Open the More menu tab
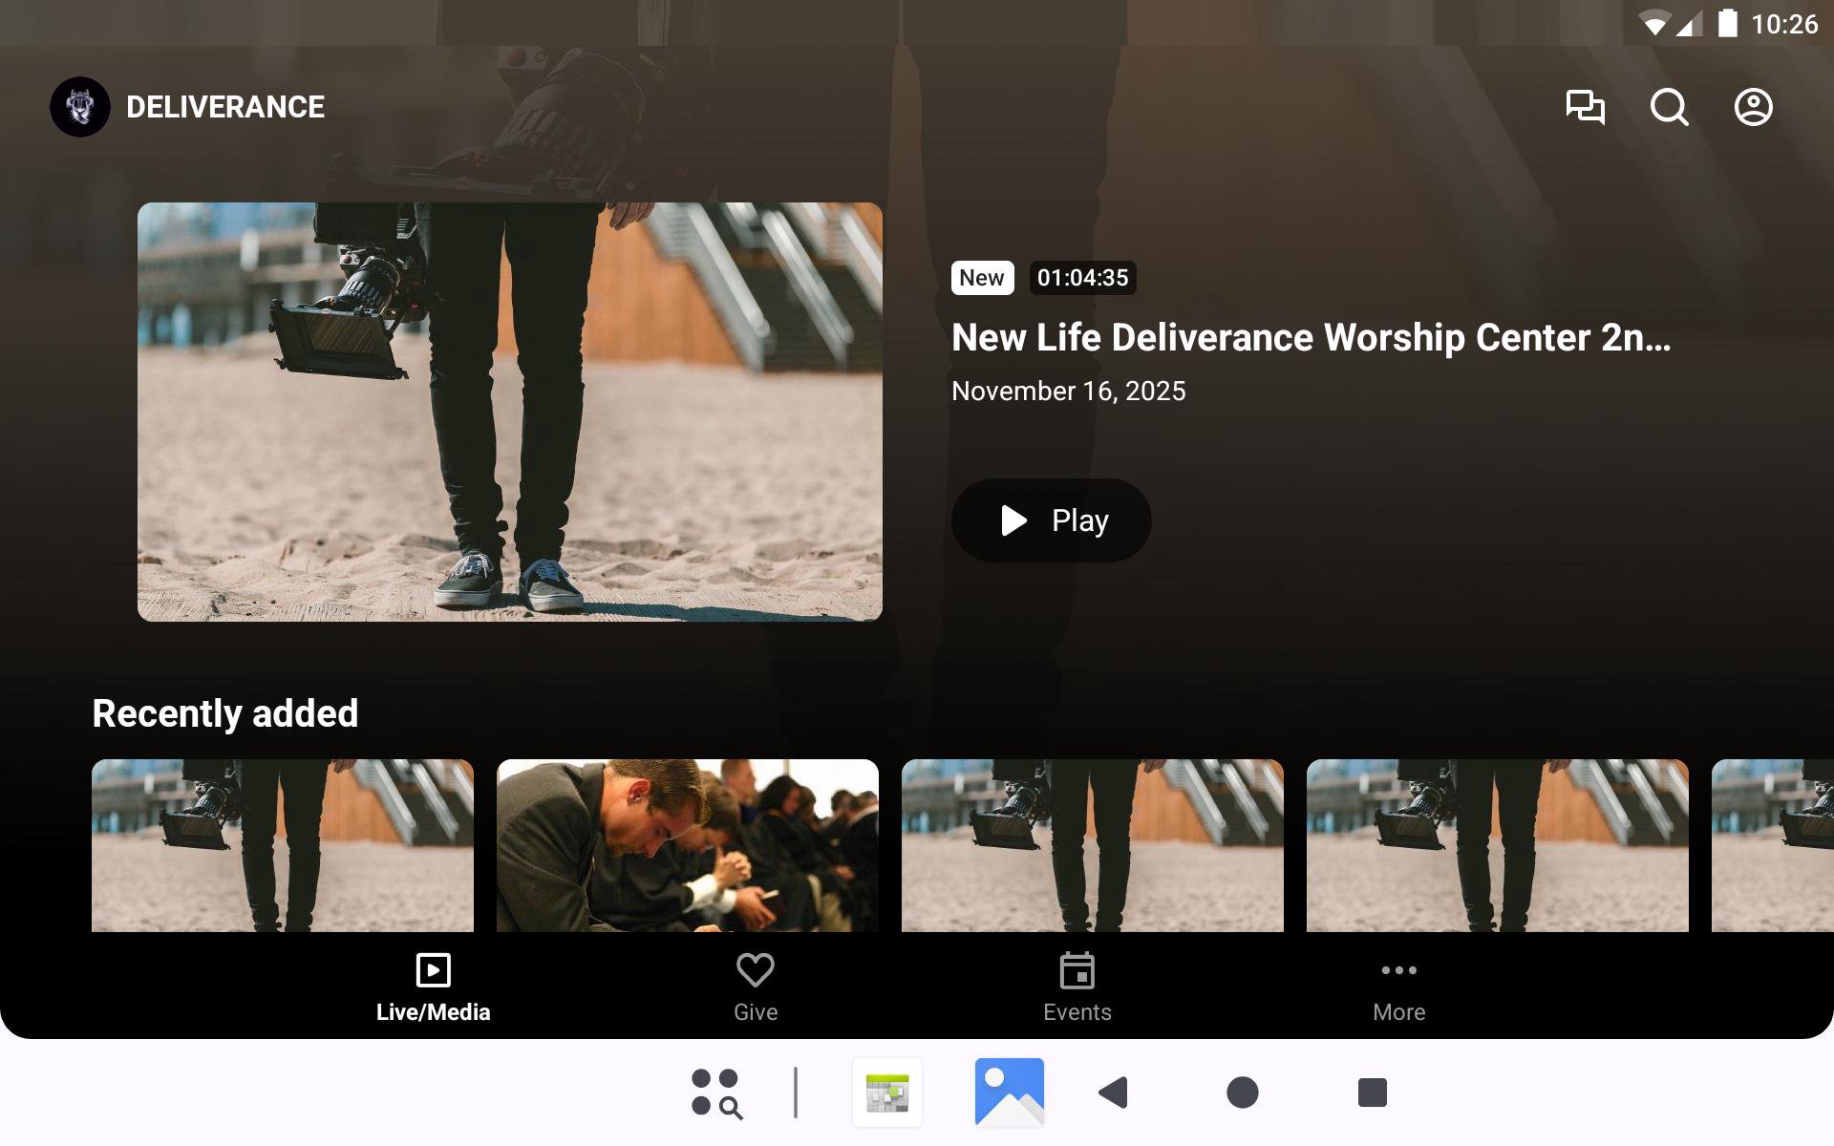The height and width of the screenshot is (1146, 1834). [1398, 987]
